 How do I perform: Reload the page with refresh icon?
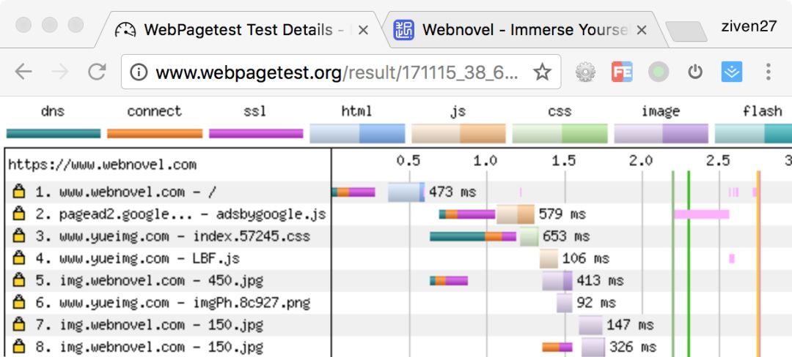pos(97,72)
